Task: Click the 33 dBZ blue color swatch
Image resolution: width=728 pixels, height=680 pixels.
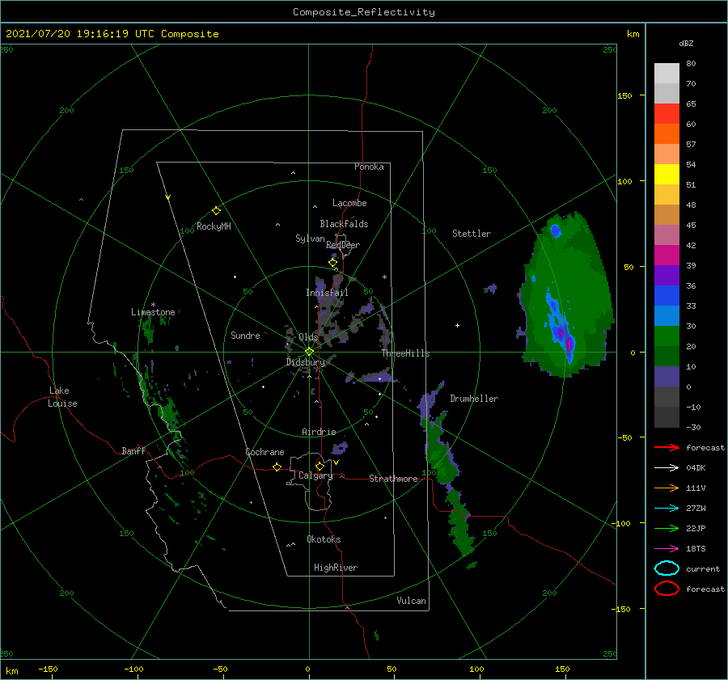Action: 667,316
